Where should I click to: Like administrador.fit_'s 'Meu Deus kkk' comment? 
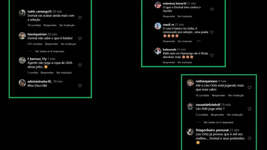coord(80,86)
